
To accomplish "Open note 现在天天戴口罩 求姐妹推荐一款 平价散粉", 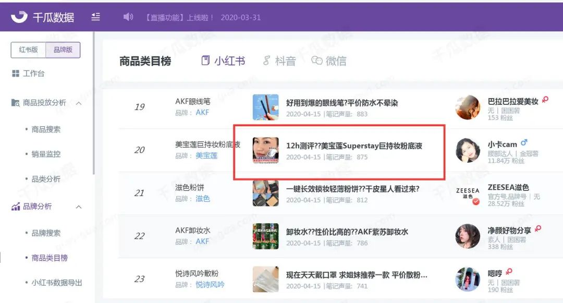I will pos(357,275).
